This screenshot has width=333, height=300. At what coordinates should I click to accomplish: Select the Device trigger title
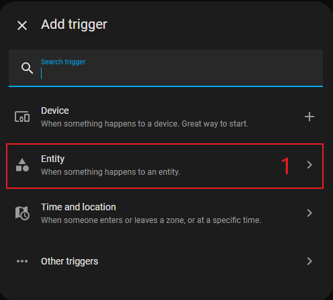[x=55, y=110]
